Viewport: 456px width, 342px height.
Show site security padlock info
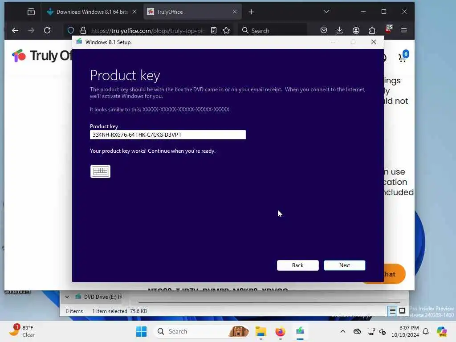coord(83,31)
